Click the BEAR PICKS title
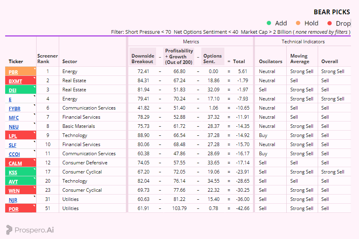 coord(332,12)
